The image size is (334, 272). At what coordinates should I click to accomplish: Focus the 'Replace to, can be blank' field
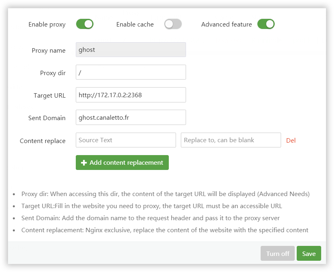coord(231,140)
